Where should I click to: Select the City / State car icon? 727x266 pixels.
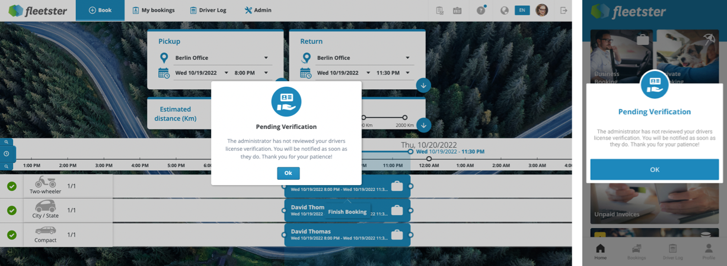(x=46, y=206)
